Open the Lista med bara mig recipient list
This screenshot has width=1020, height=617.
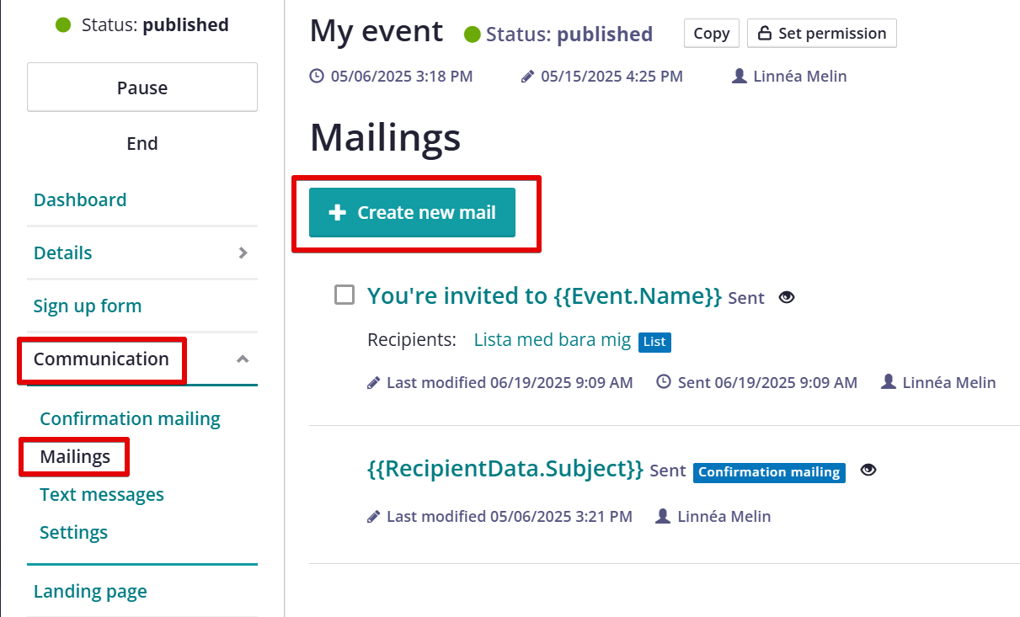[553, 340]
